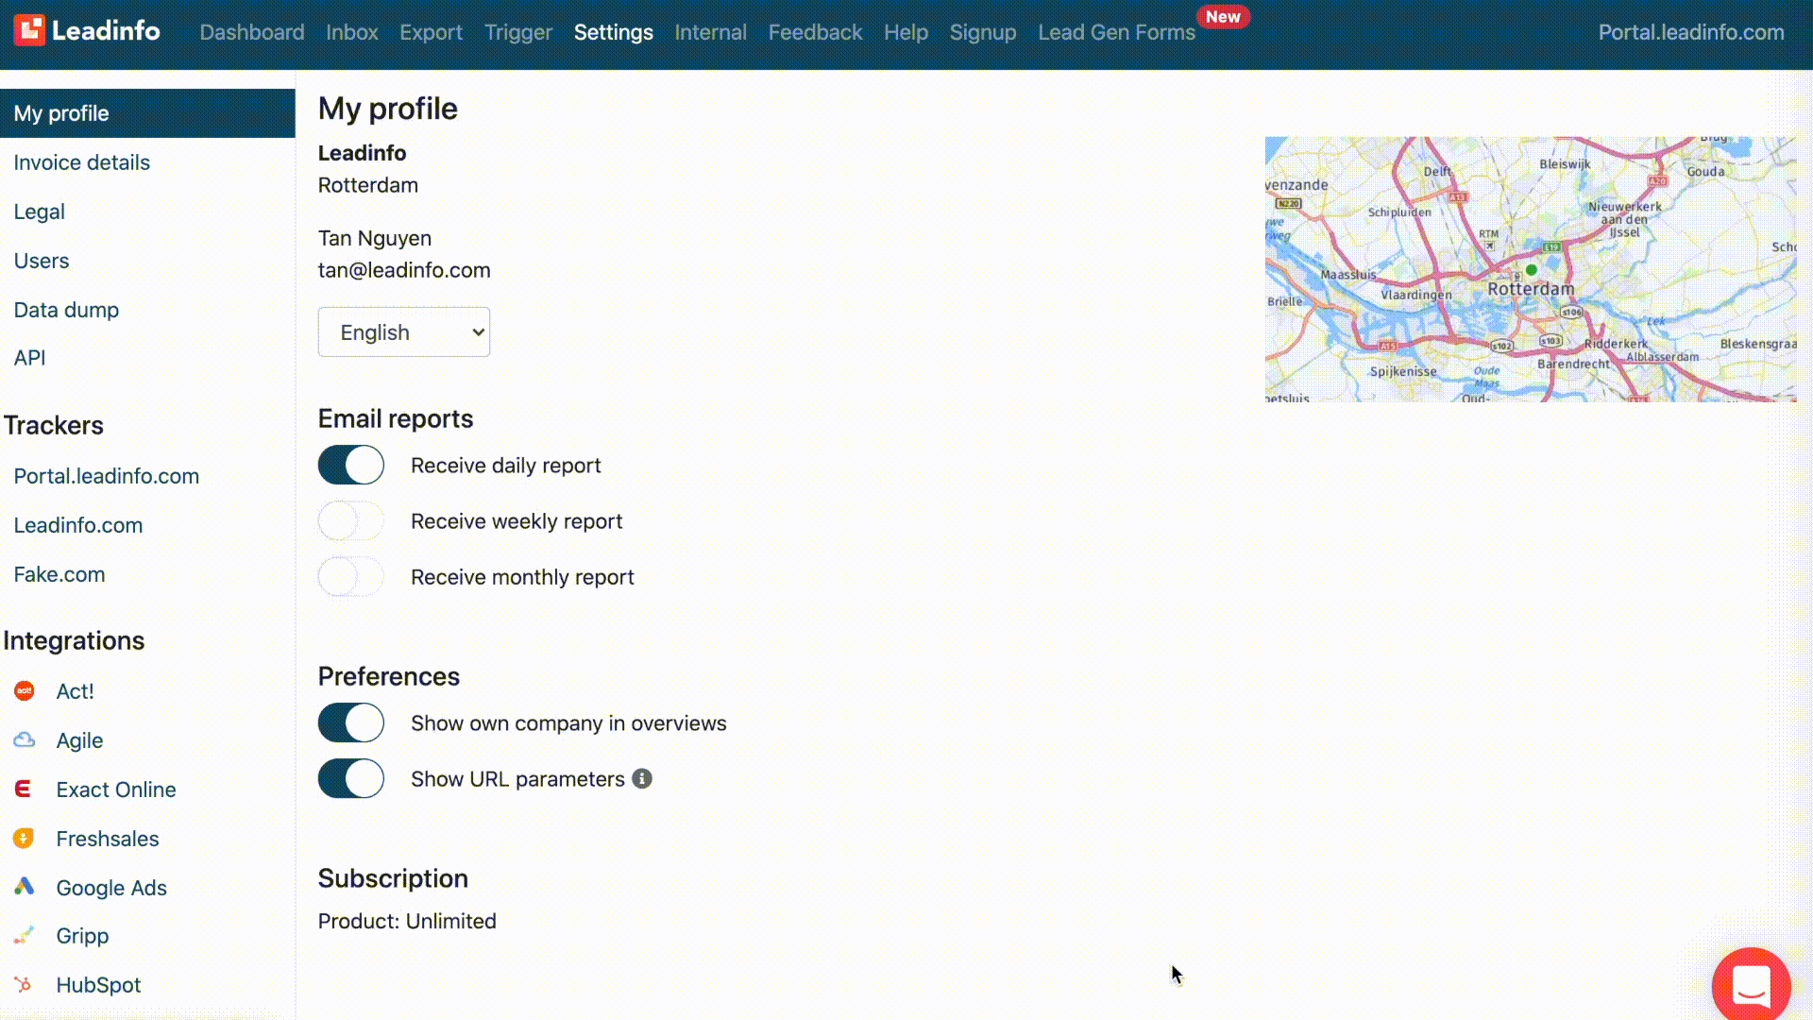Open the Inbox menu item
Viewport: 1813px width, 1020px height.
coord(352,32)
